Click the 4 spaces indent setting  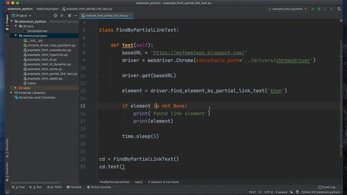tap(281, 192)
